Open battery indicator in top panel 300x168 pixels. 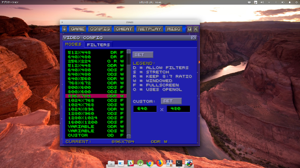point(283,2)
